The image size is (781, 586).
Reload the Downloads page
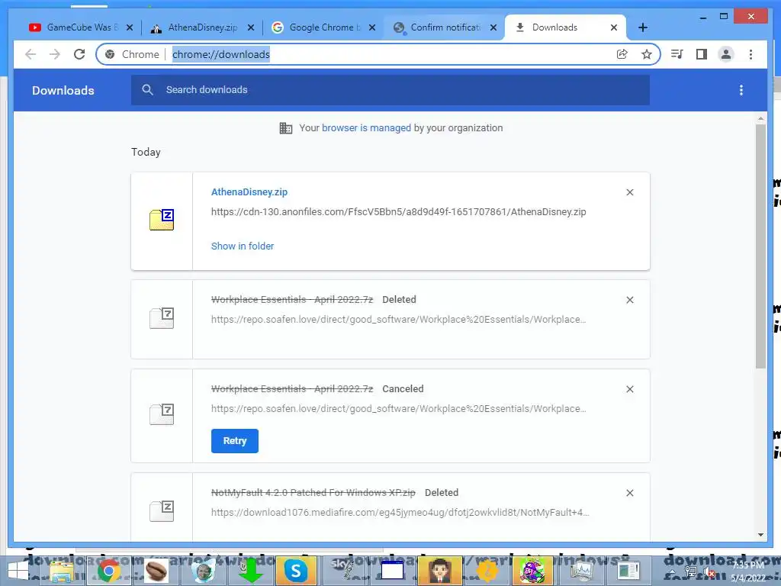[79, 54]
